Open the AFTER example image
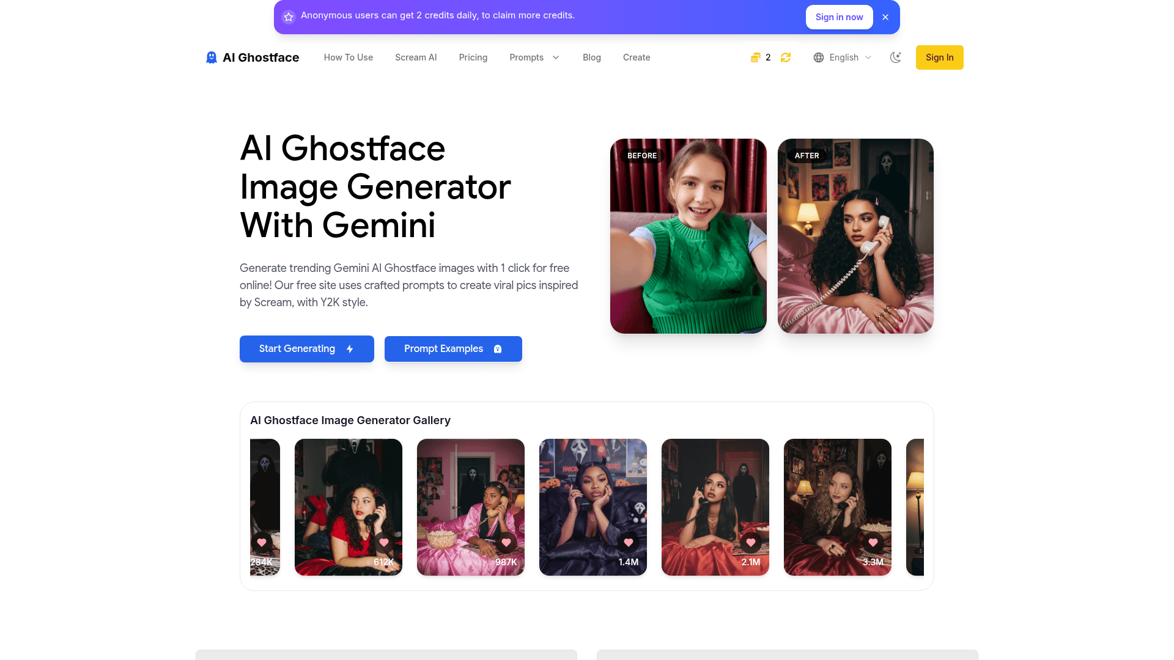The width and height of the screenshot is (1174, 660). point(855,236)
